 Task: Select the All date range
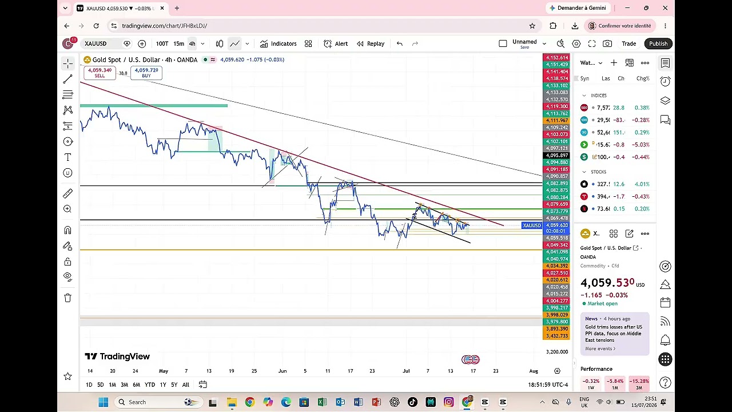click(186, 385)
